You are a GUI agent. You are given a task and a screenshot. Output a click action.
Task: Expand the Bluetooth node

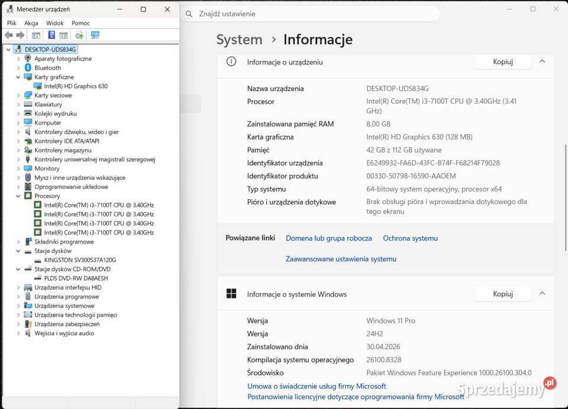click(x=18, y=68)
